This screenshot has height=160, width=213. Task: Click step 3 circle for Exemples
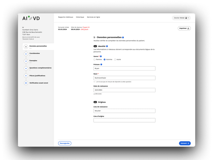coord(26,61)
